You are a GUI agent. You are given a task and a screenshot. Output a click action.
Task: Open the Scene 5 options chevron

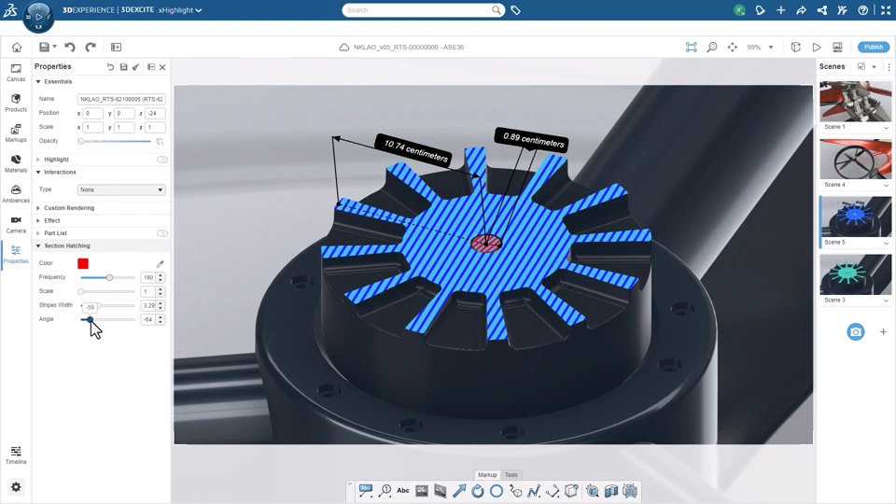click(x=886, y=243)
